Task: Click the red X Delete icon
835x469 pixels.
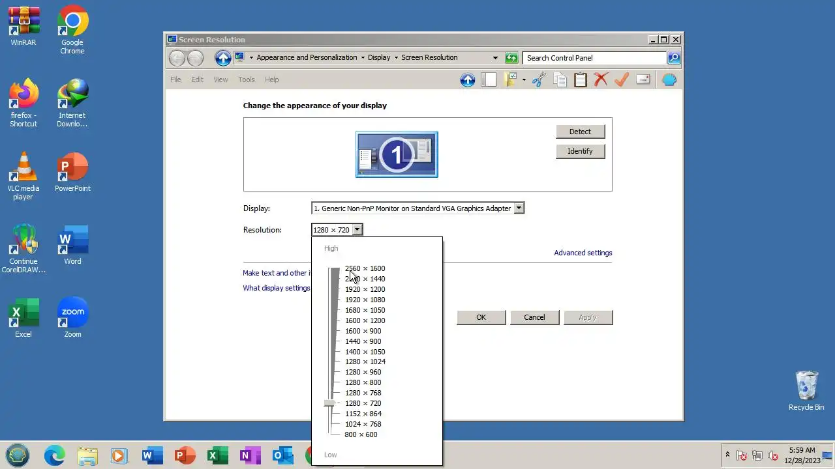Action: click(x=601, y=80)
